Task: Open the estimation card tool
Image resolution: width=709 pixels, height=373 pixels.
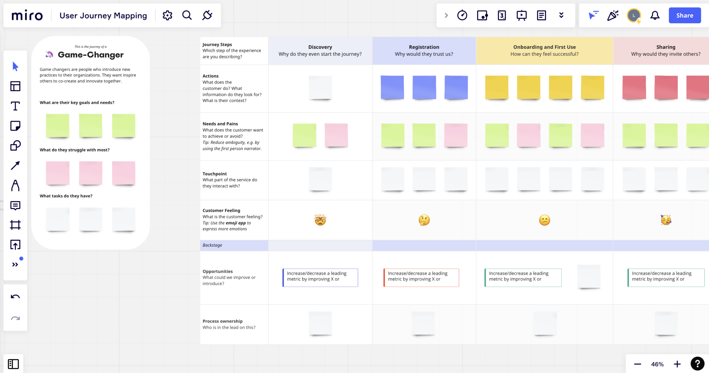Action: click(502, 15)
